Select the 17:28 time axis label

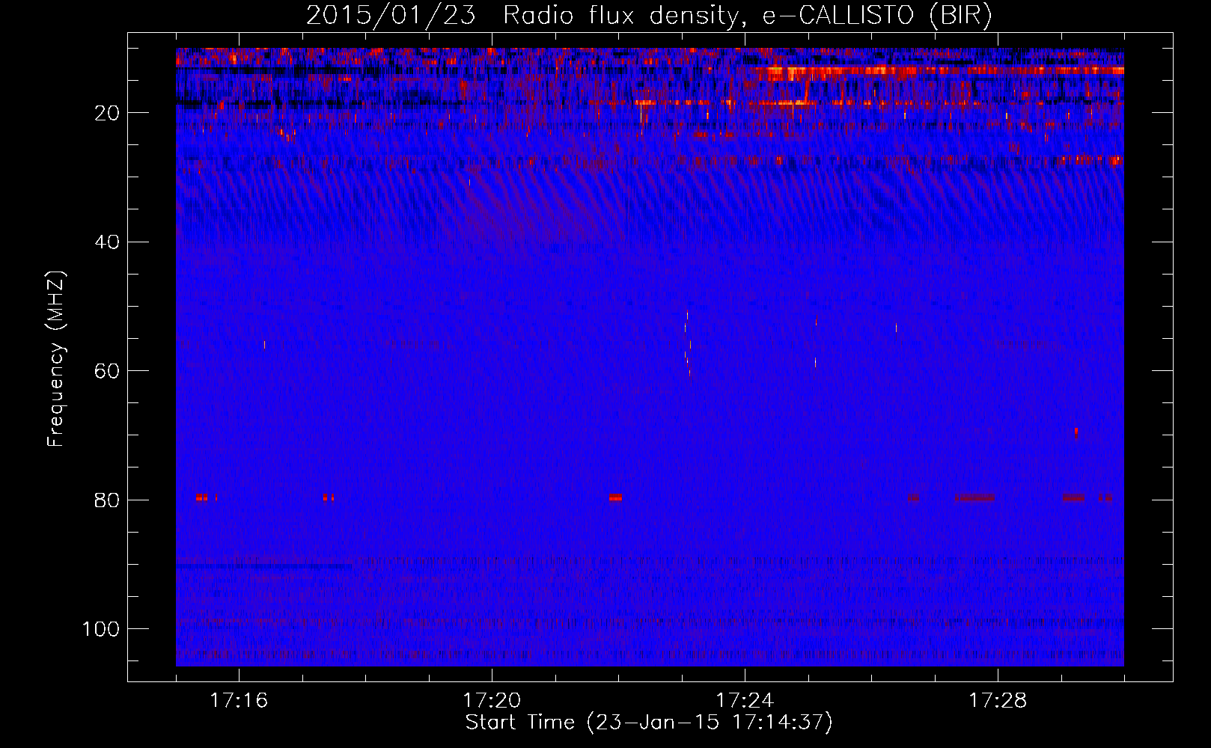[998, 701]
